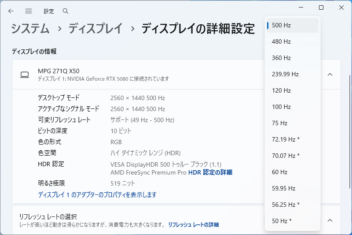
Task: Choose 70.07 Hz * option
Action: point(293,156)
